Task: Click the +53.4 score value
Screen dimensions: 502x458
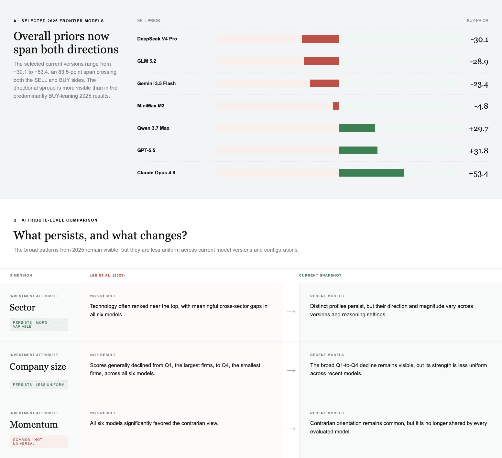Action: 478,174
